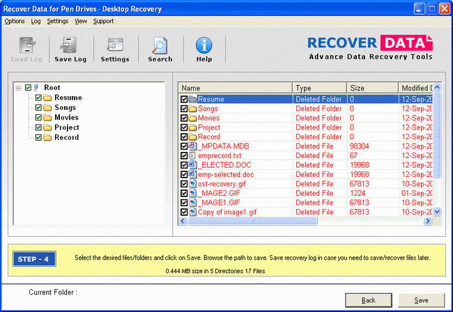Open Settings from the toolbar

[x=115, y=46]
